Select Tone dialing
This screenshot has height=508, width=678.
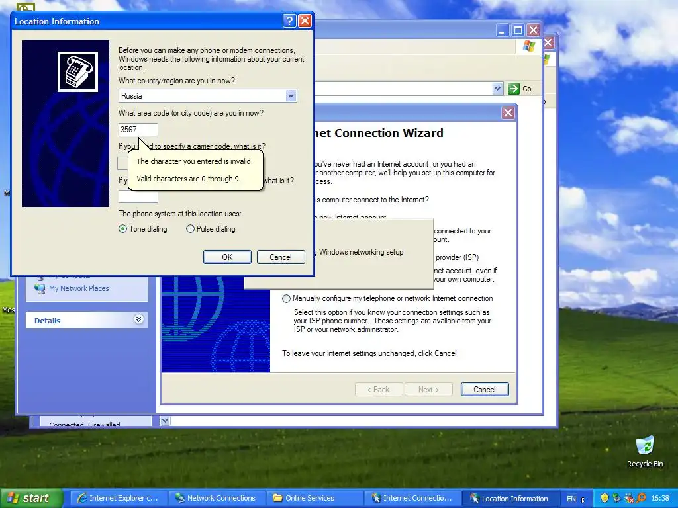coord(123,229)
